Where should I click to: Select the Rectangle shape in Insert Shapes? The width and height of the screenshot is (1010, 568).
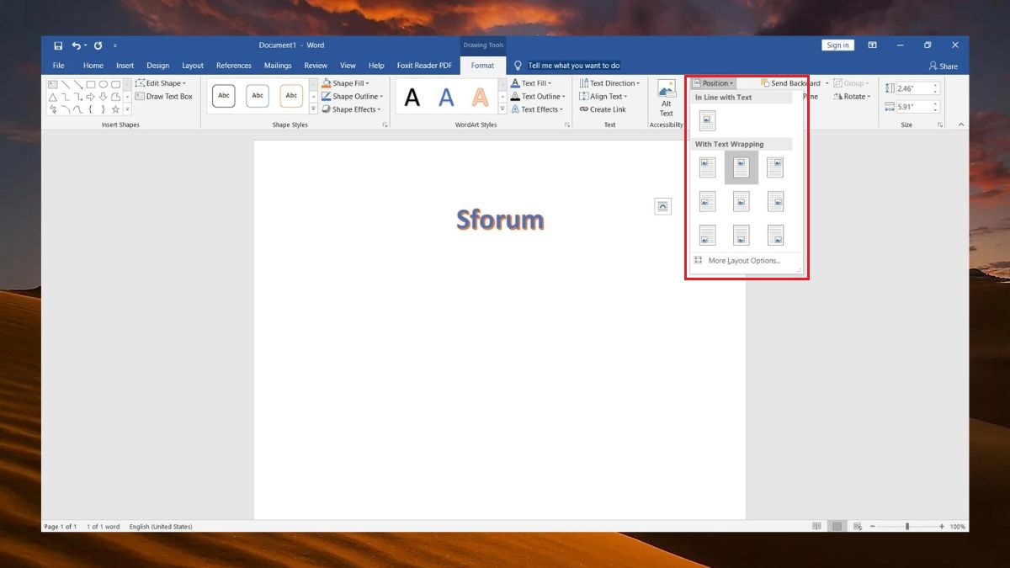click(x=91, y=84)
